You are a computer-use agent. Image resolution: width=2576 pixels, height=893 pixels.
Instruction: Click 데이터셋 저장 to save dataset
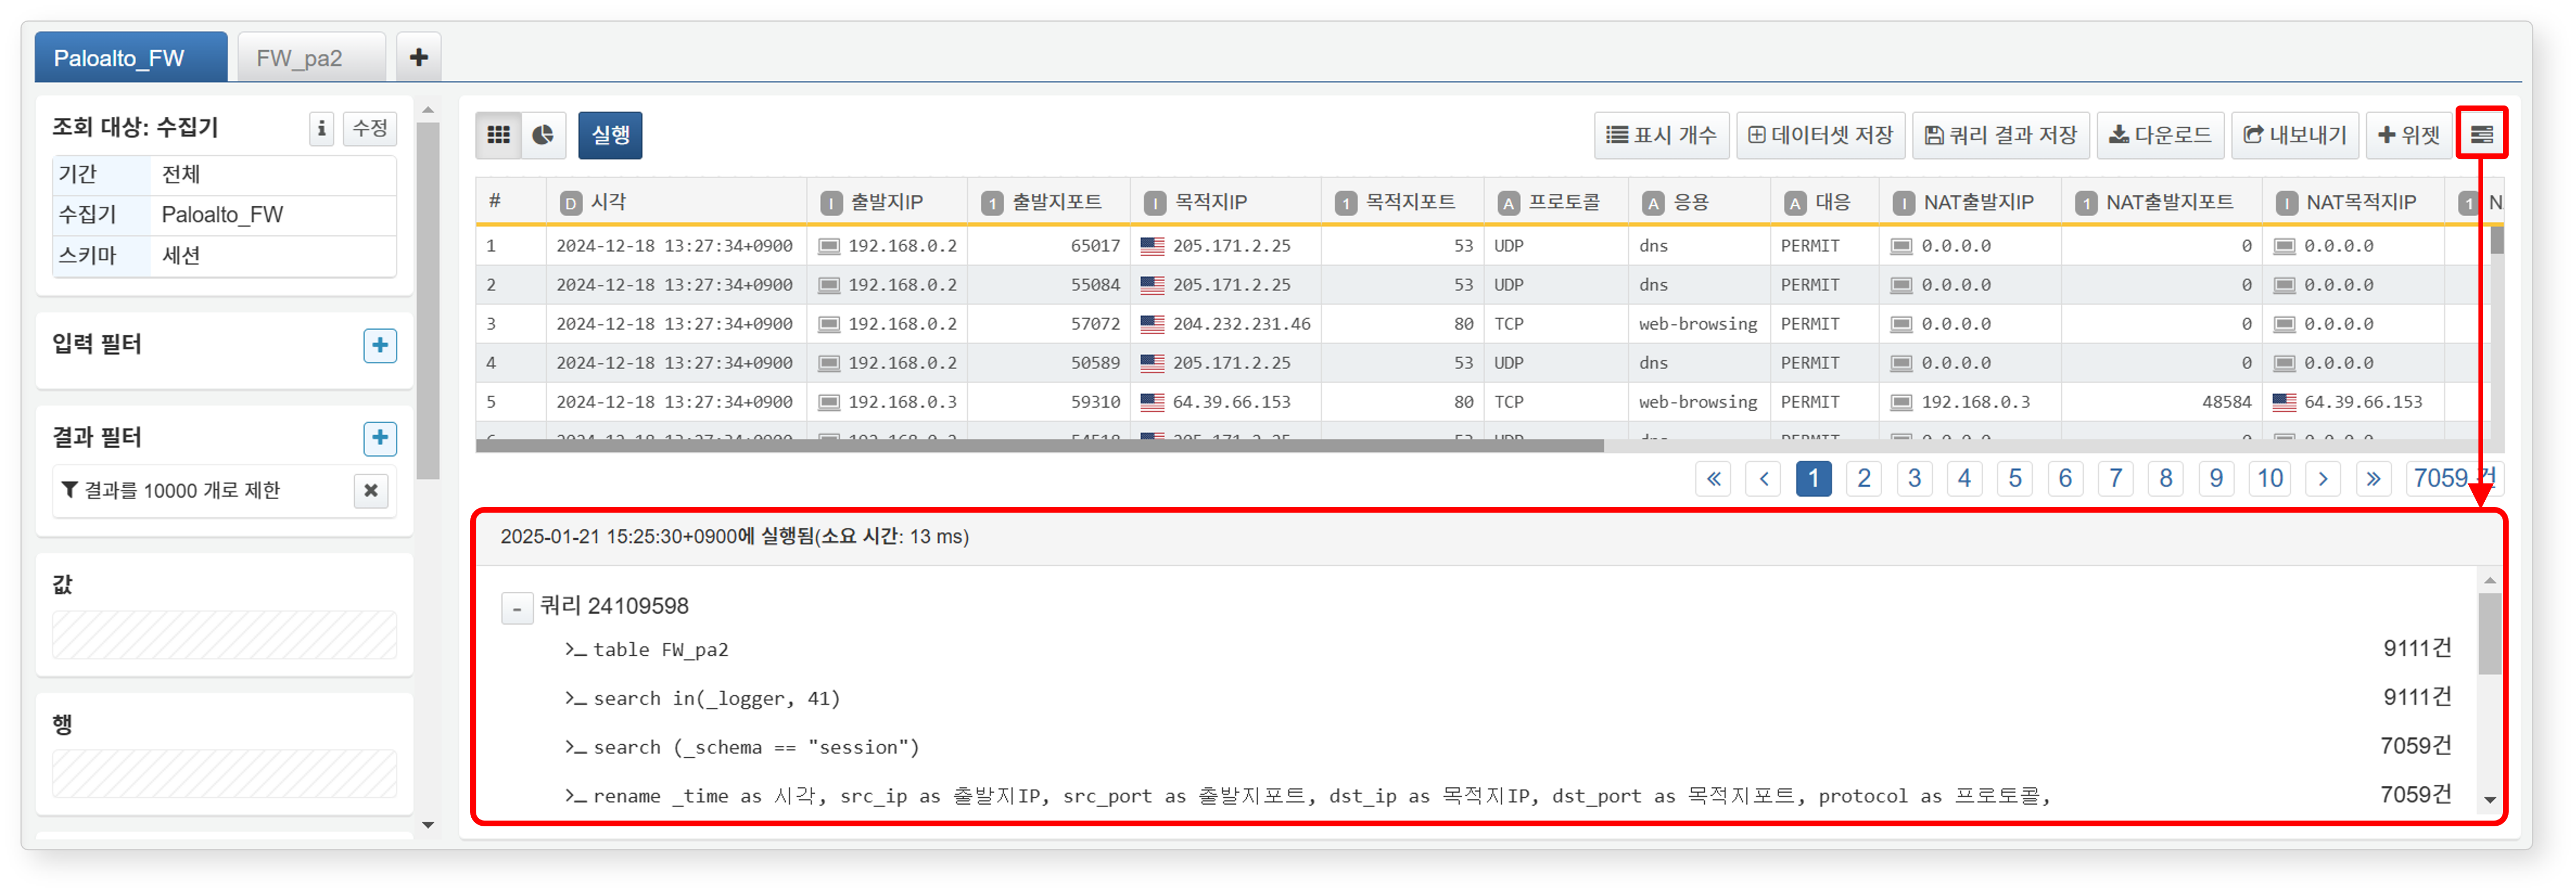coord(1820,135)
